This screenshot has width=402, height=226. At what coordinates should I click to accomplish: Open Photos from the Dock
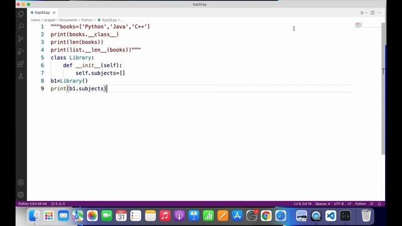[92, 216]
